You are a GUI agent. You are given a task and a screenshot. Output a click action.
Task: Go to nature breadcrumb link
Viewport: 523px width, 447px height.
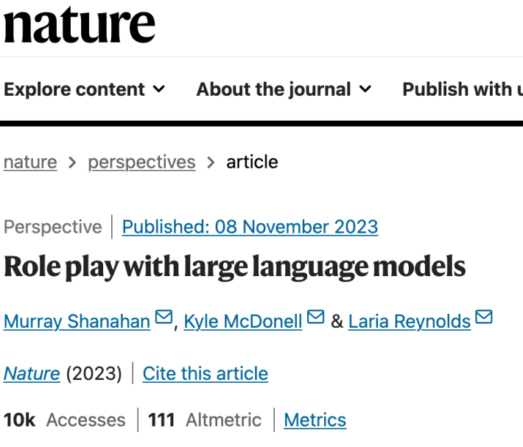[30, 162]
